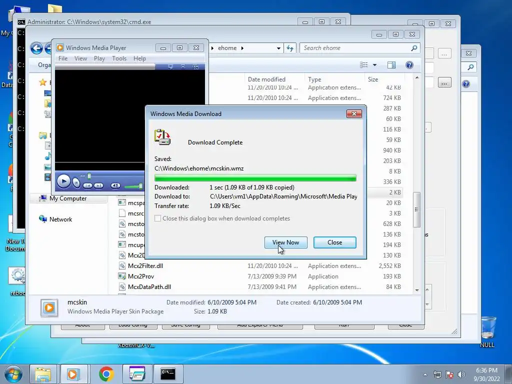Click Play in Windows Media Player
This screenshot has height=384, width=512.
(63, 181)
